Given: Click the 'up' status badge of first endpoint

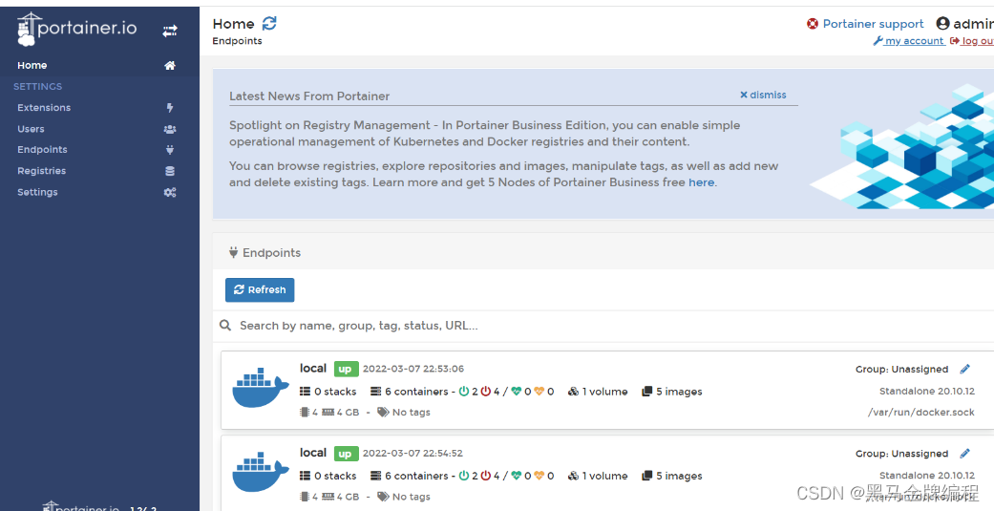Looking at the screenshot, I should (x=346, y=369).
